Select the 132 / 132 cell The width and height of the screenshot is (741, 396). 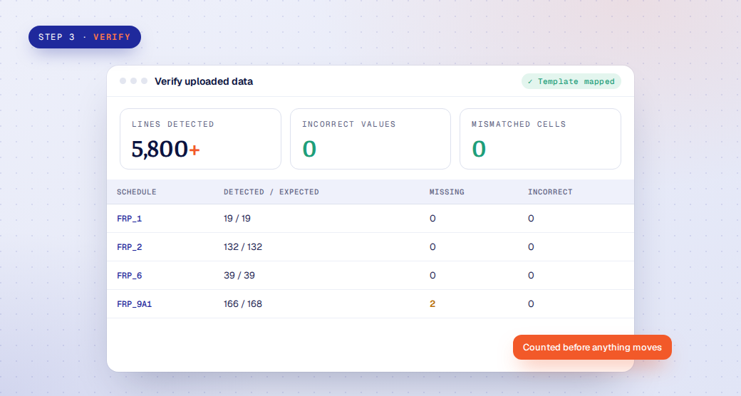[243, 246]
